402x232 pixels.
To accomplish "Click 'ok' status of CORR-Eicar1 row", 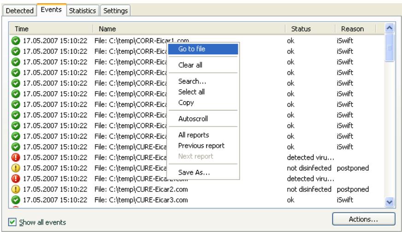I will pyautogui.click(x=291, y=41).
